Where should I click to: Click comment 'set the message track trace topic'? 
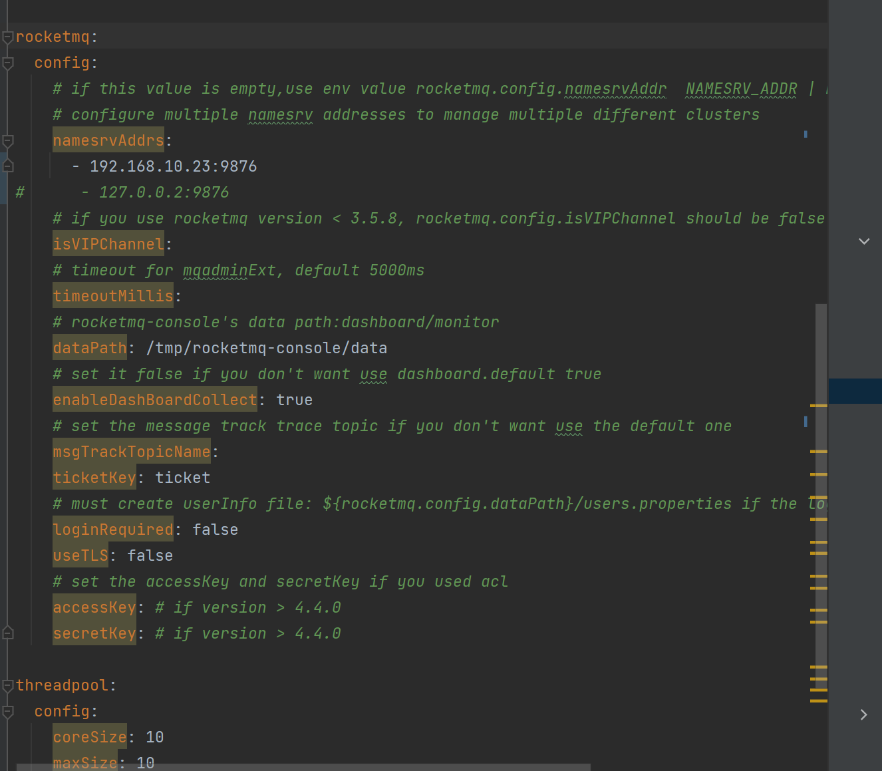pos(392,426)
